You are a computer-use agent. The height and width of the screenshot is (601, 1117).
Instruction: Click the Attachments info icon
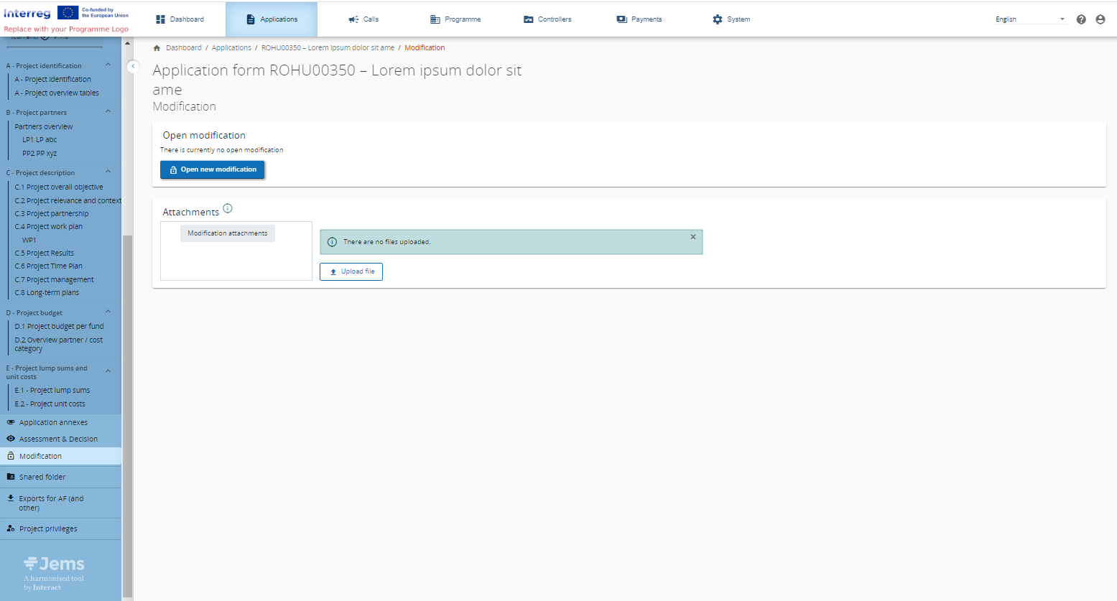[228, 209]
